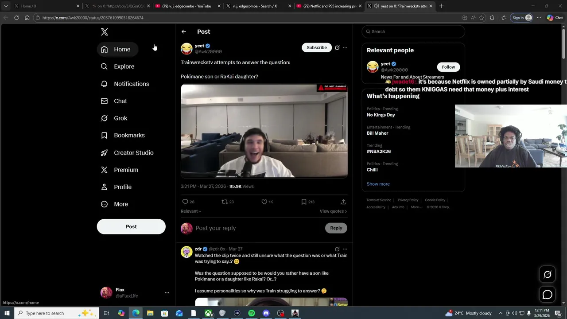Open Bookmarks in the sidebar
Image resolution: width=567 pixels, height=319 pixels.
[123, 135]
